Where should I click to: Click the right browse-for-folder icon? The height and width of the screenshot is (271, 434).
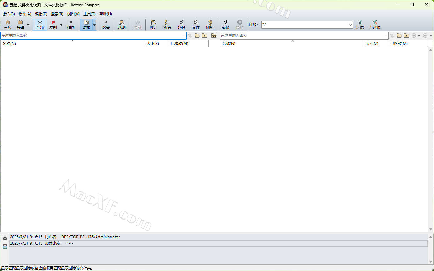[399, 36]
